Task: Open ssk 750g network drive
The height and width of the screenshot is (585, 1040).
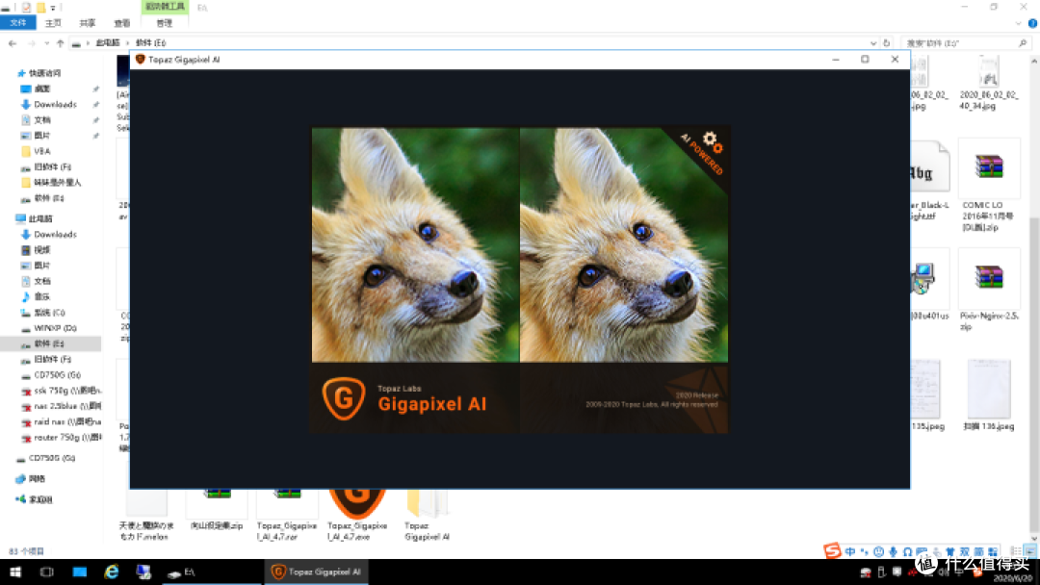Action: click(66, 391)
